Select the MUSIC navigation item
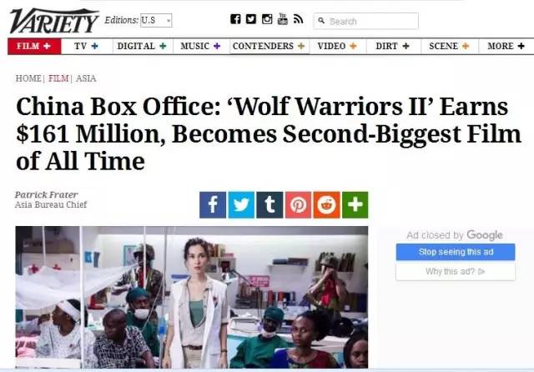Image resolution: width=534 pixels, height=372 pixels. [200, 46]
